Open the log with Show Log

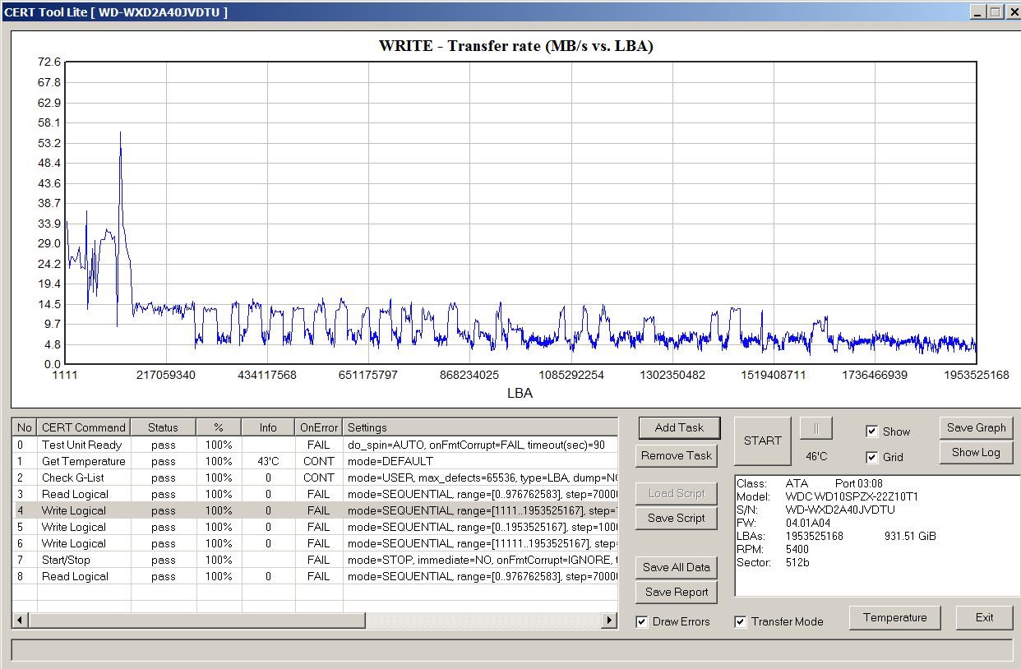(977, 452)
